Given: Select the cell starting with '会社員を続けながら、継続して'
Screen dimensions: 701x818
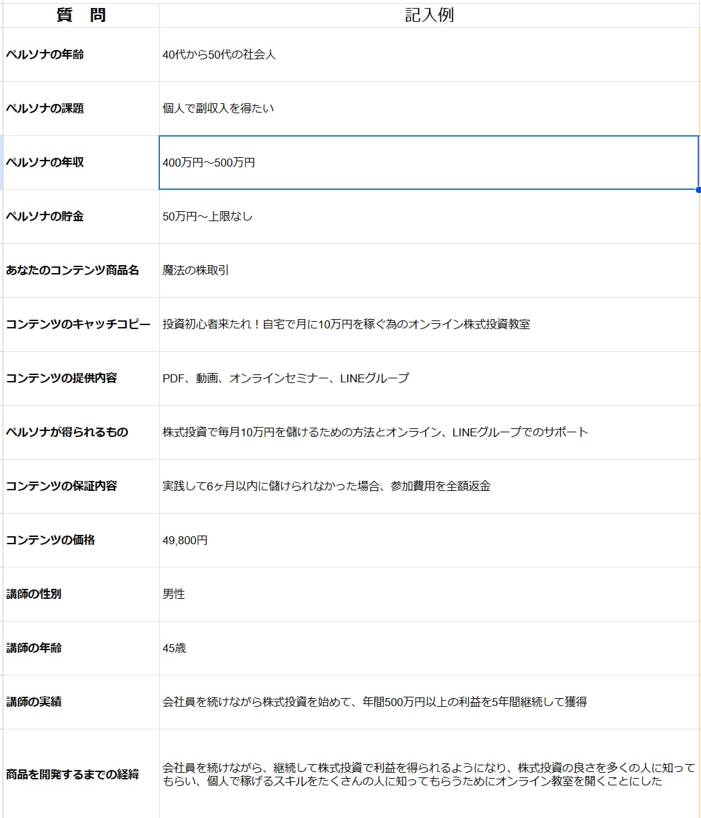Looking at the screenshot, I should coord(430,774).
